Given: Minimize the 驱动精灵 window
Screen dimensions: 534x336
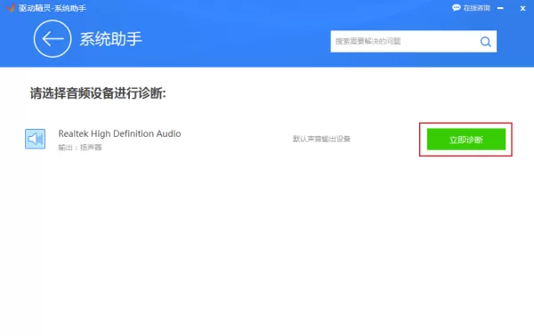Looking at the screenshot, I should click(500, 8).
